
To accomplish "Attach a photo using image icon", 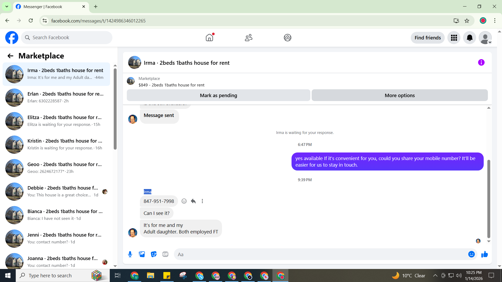I will click(x=142, y=254).
